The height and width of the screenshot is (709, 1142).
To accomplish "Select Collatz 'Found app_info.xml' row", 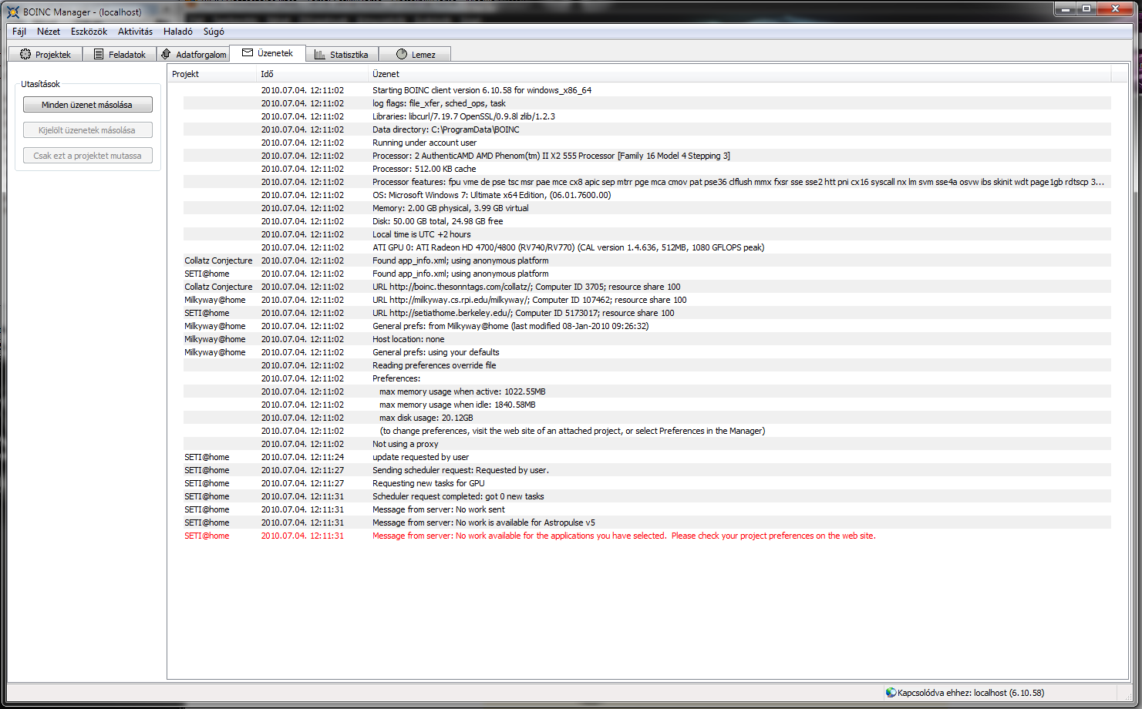I will (647, 260).
